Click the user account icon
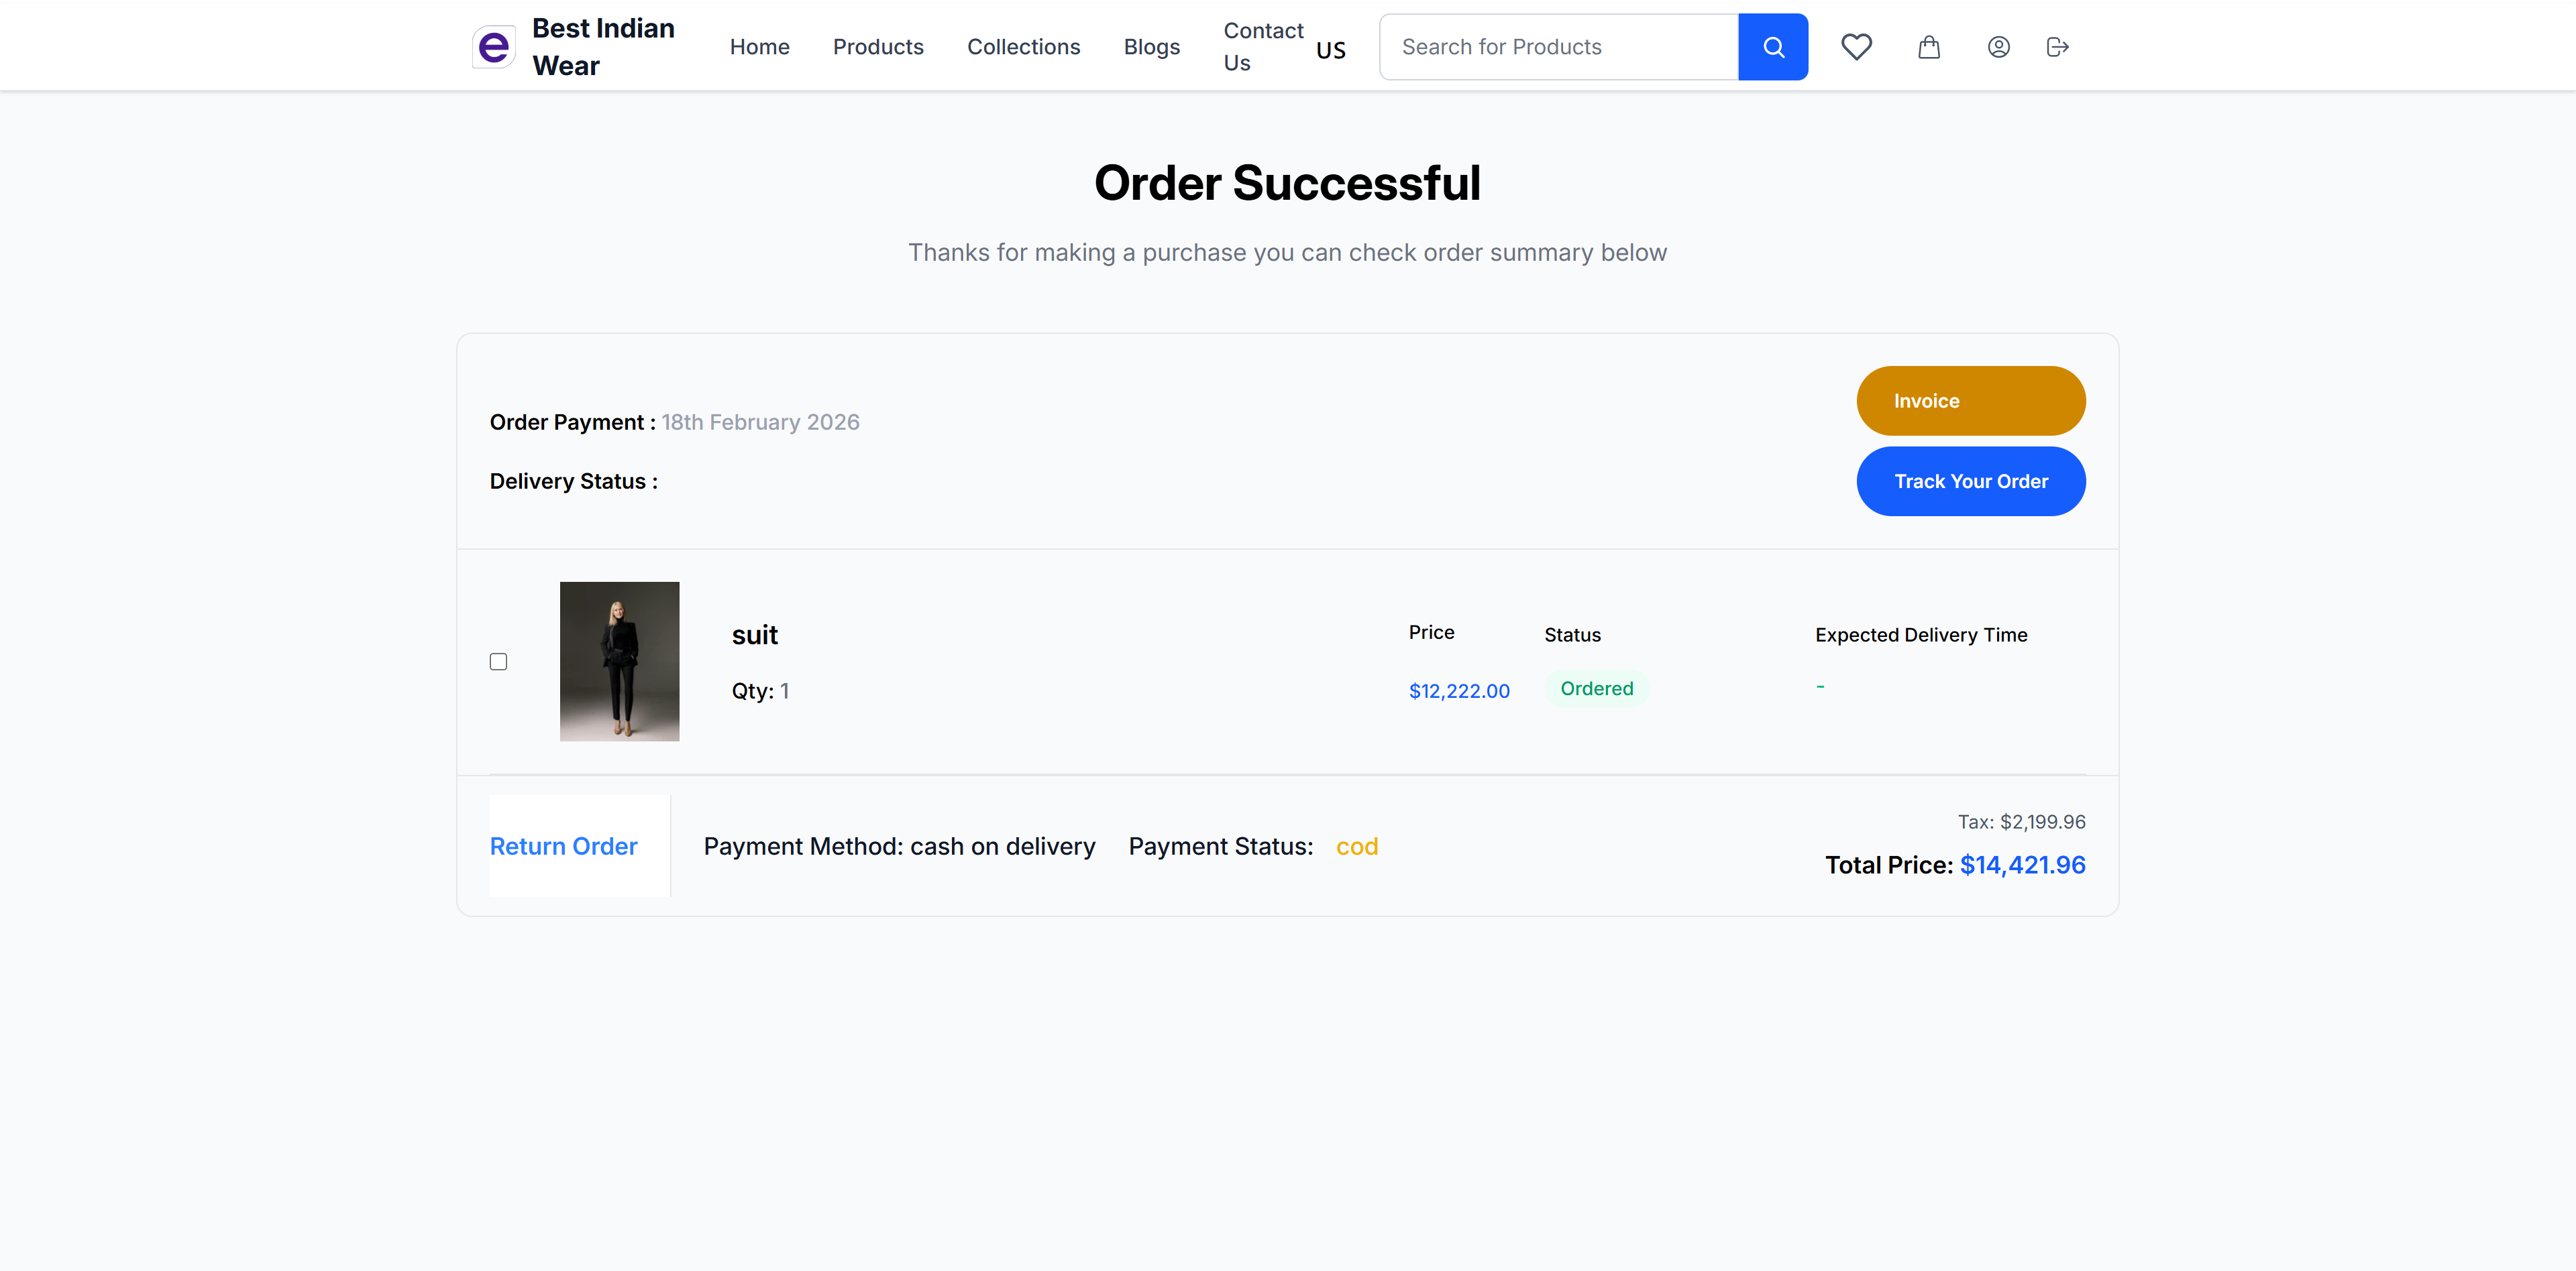Screen dimensions: 2576x1271 tap(1998, 46)
